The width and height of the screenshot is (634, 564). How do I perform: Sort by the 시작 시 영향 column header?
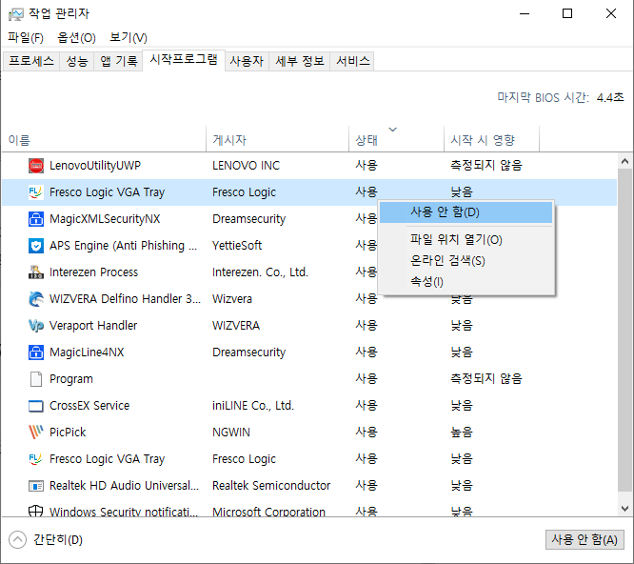coord(491,140)
